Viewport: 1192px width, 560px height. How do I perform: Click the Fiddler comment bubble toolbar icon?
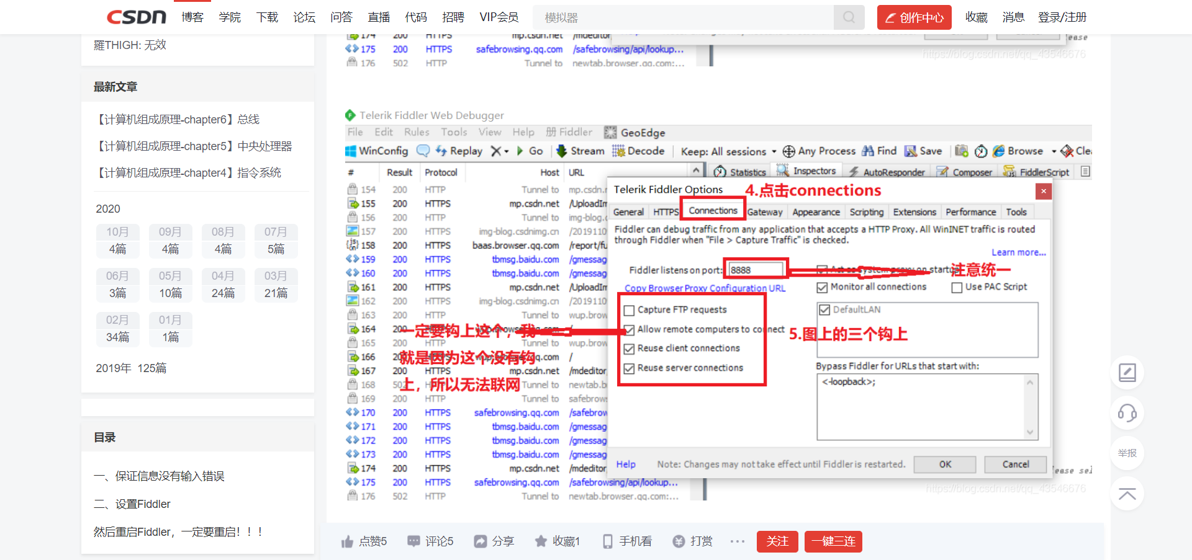(423, 151)
